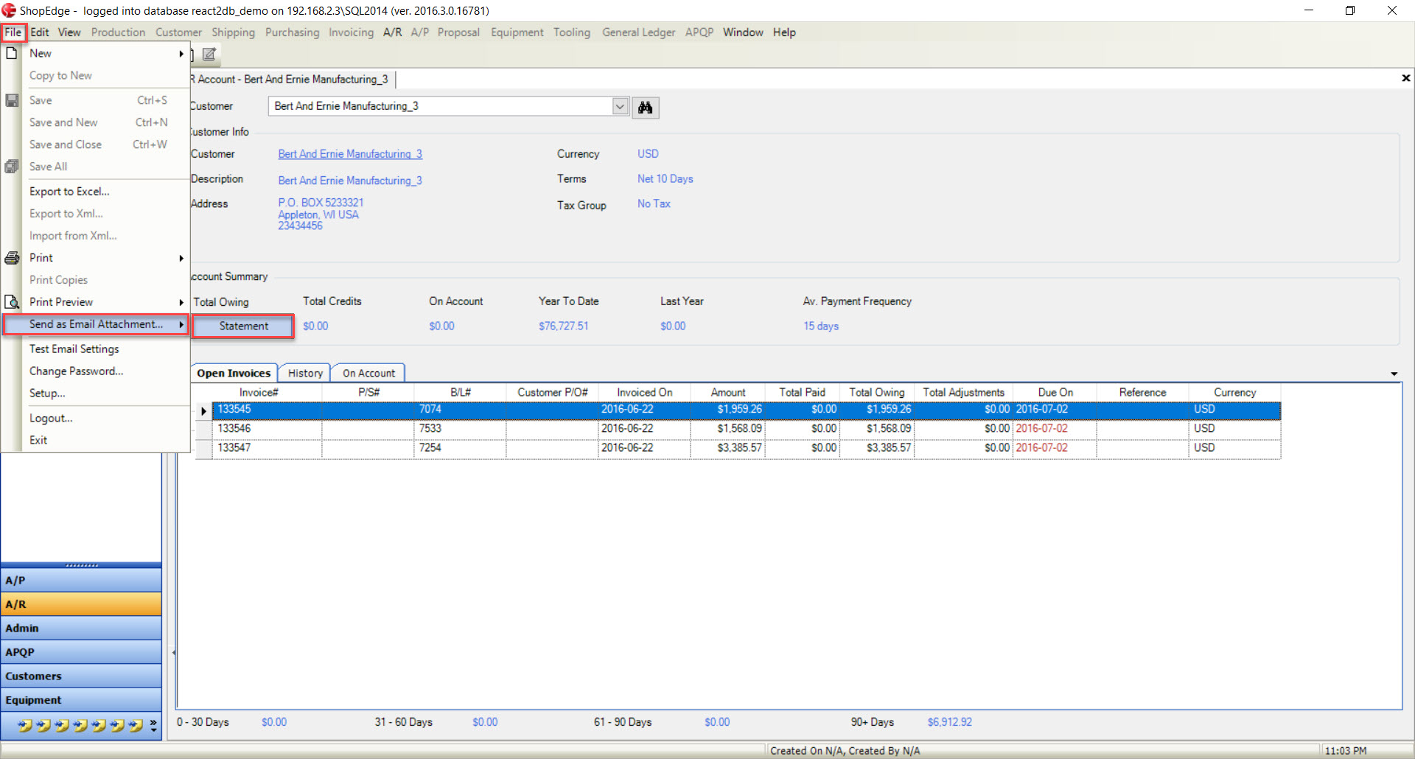The height and width of the screenshot is (759, 1415).
Task: Select invoice row 133546
Action: (746, 429)
